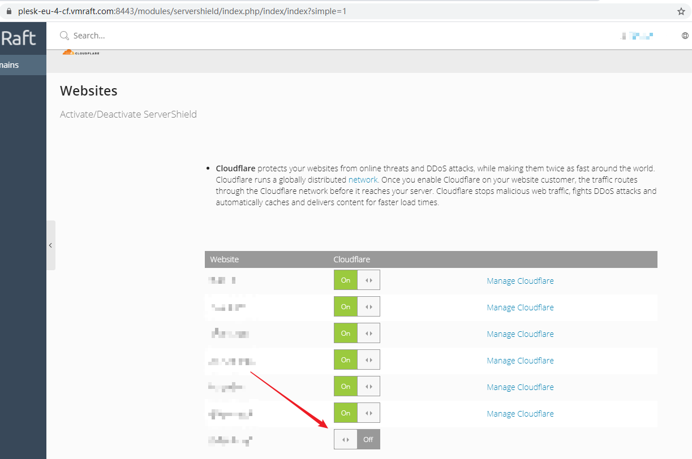Click the 'Website' column header

point(225,259)
